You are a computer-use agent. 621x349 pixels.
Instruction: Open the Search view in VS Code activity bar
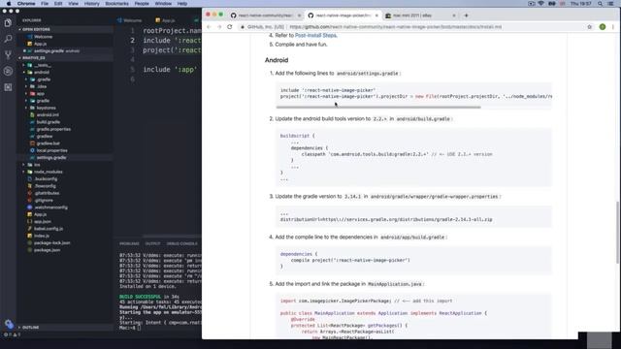(x=8, y=39)
